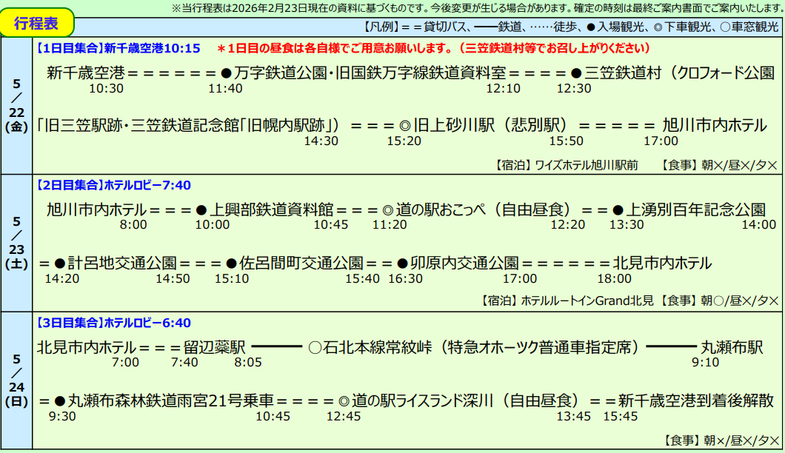Click the 【2日目集合】ホテルロビー7:40 heading
Viewport: 785px width, 453px height.
(113, 185)
